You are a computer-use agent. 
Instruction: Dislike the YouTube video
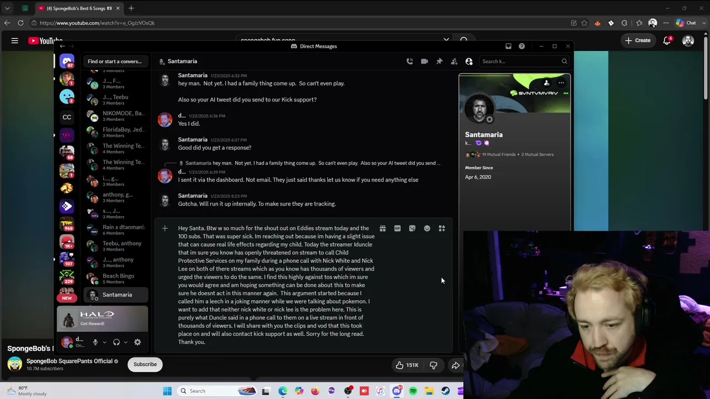pos(433,365)
